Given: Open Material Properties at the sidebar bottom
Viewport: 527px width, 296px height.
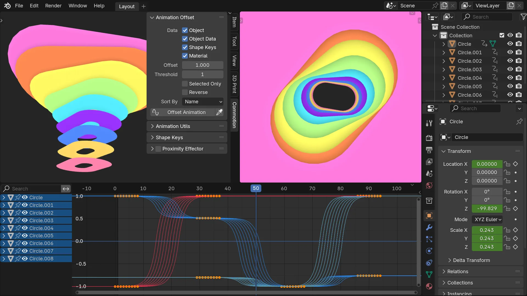Looking at the screenshot, I should 429,286.
